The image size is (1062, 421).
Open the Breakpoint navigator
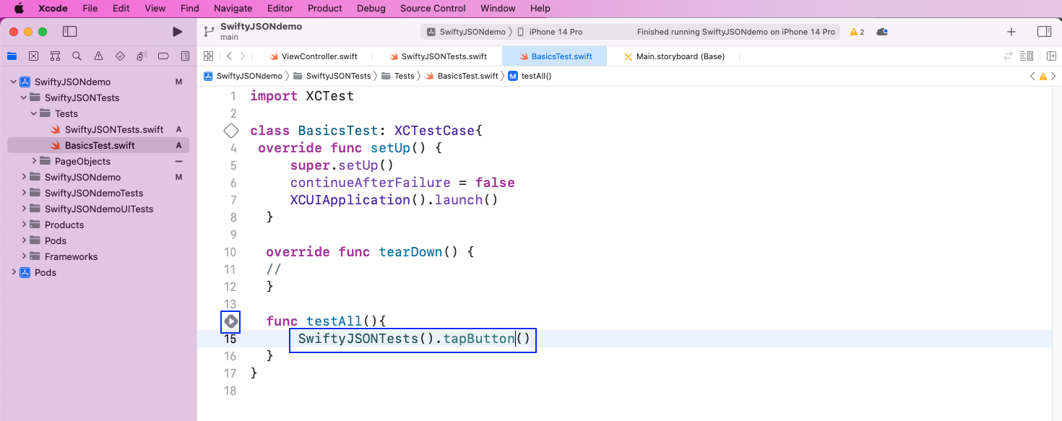163,56
